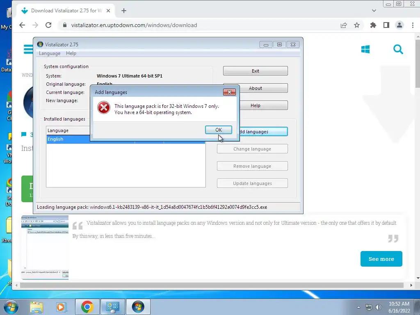Click the lock icon in address bar
Viewport: 420px width, 315px height.
pyautogui.click(x=64, y=25)
